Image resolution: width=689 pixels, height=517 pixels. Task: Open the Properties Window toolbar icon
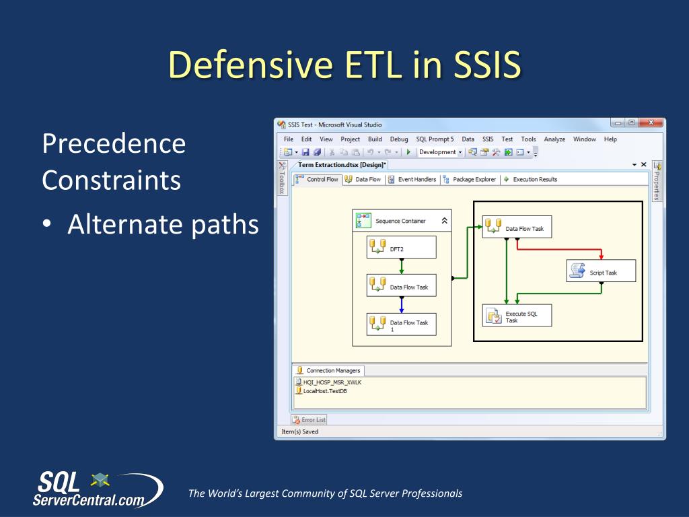484,152
